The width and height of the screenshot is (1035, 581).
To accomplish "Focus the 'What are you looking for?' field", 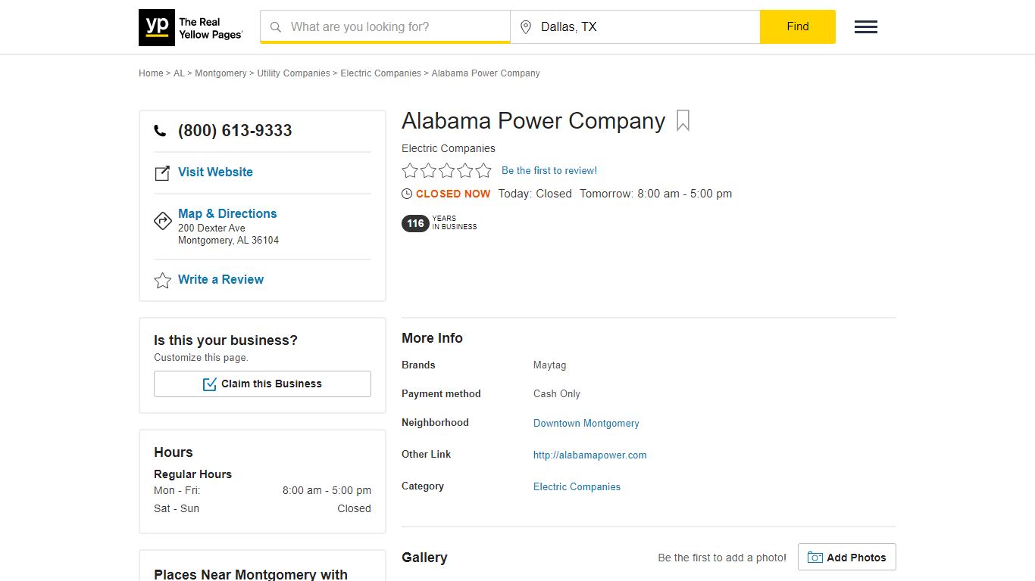I will (x=385, y=26).
